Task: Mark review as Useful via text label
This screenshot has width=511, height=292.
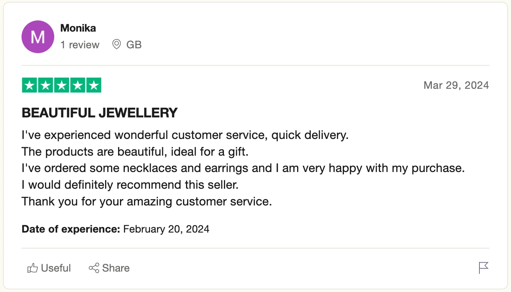Action: [x=56, y=268]
